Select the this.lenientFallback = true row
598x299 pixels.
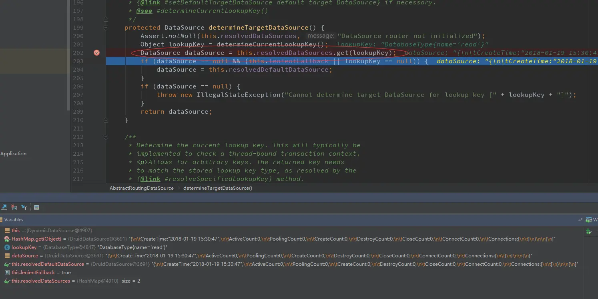coord(292,273)
